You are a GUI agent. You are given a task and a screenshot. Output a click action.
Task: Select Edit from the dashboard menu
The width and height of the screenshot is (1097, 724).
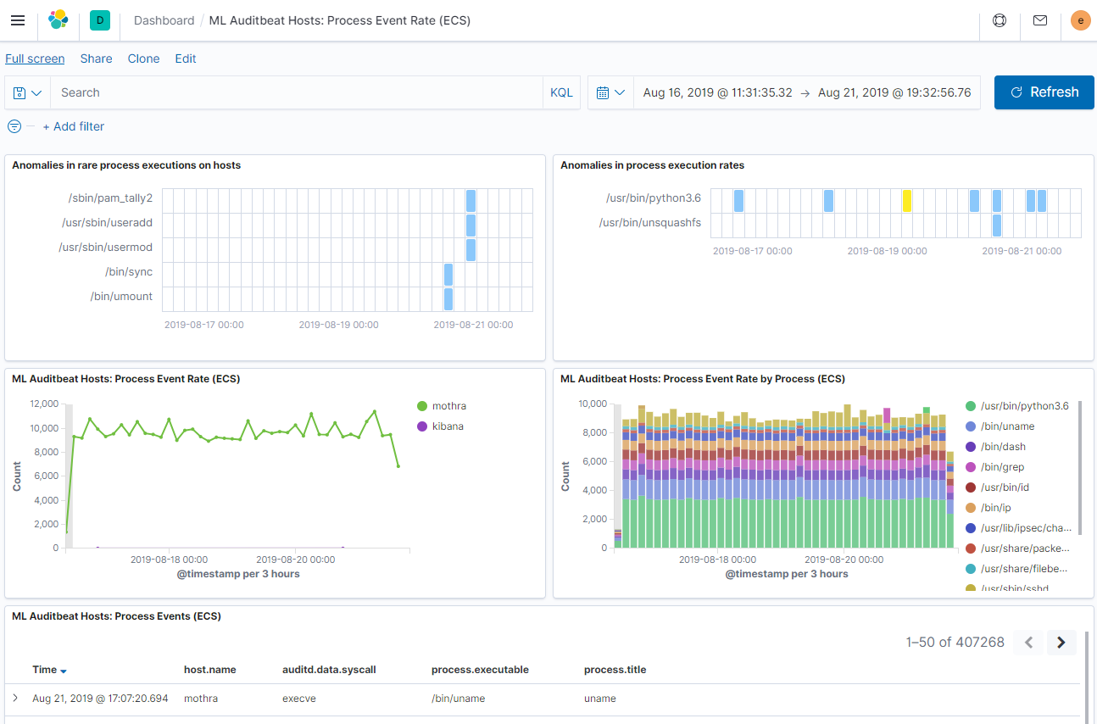tap(185, 58)
